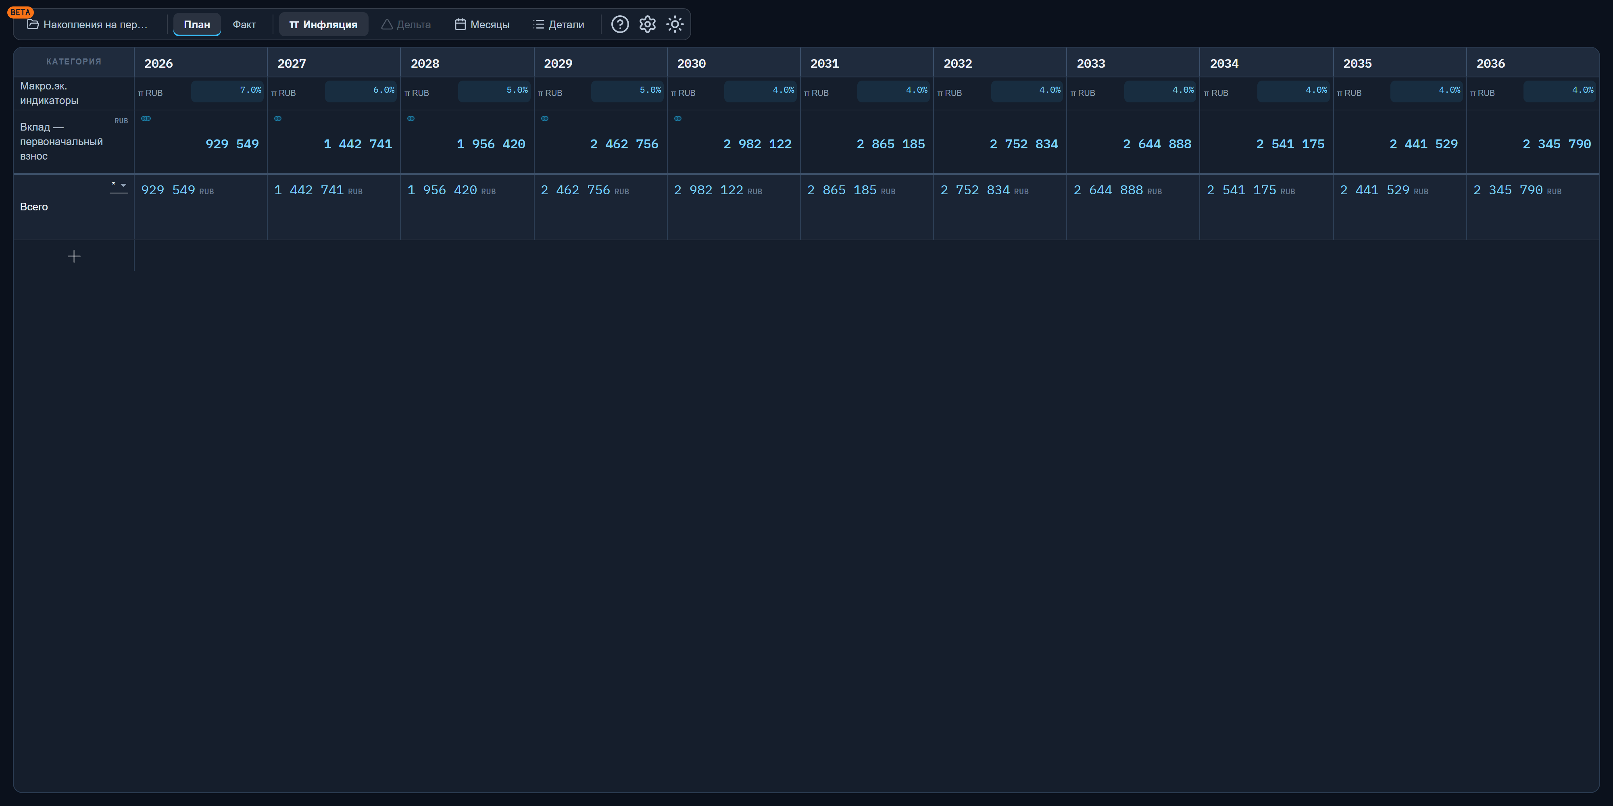This screenshot has height=806, width=1613.
Task: Open the file 'Накопления на пер…'
Action: coord(88,25)
